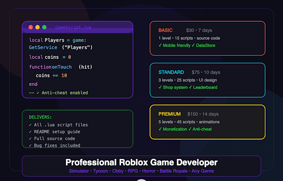Image resolution: width=283 pixels, height=181 pixels.
Task: Click the "$150 • 14 days" price text
Action: tap(203, 114)
